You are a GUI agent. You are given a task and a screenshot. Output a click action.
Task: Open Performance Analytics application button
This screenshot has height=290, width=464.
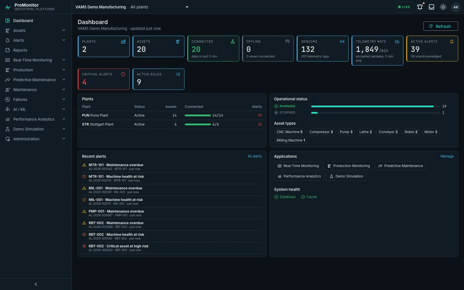pyautogui.click(x=299, y=176)
